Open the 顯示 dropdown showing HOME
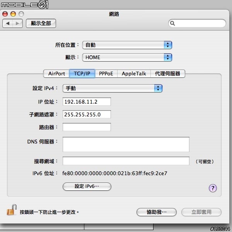Viewport: 232px width, 232px height. (127, 57)
